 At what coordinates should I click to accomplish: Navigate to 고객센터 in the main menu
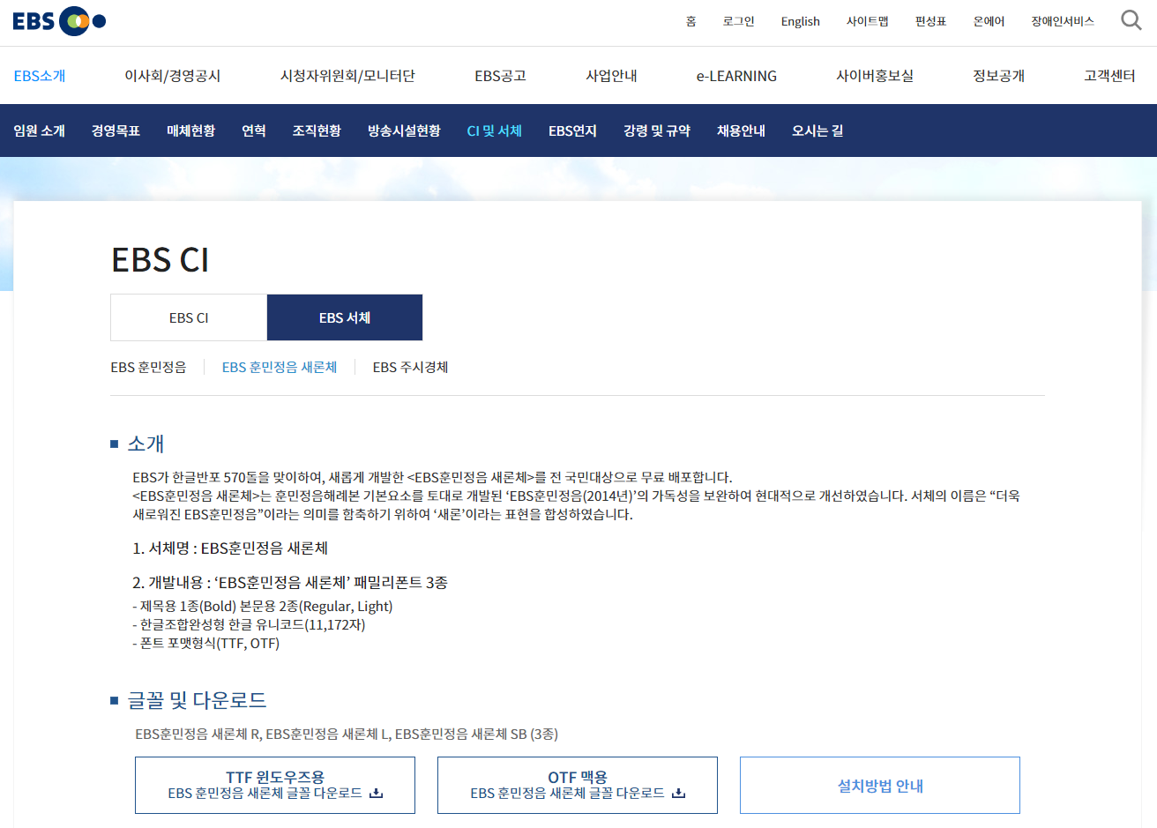pyautogui.click(x=1108, y=76)
